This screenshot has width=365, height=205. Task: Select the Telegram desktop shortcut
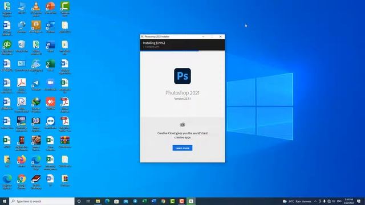pos(36,84)
